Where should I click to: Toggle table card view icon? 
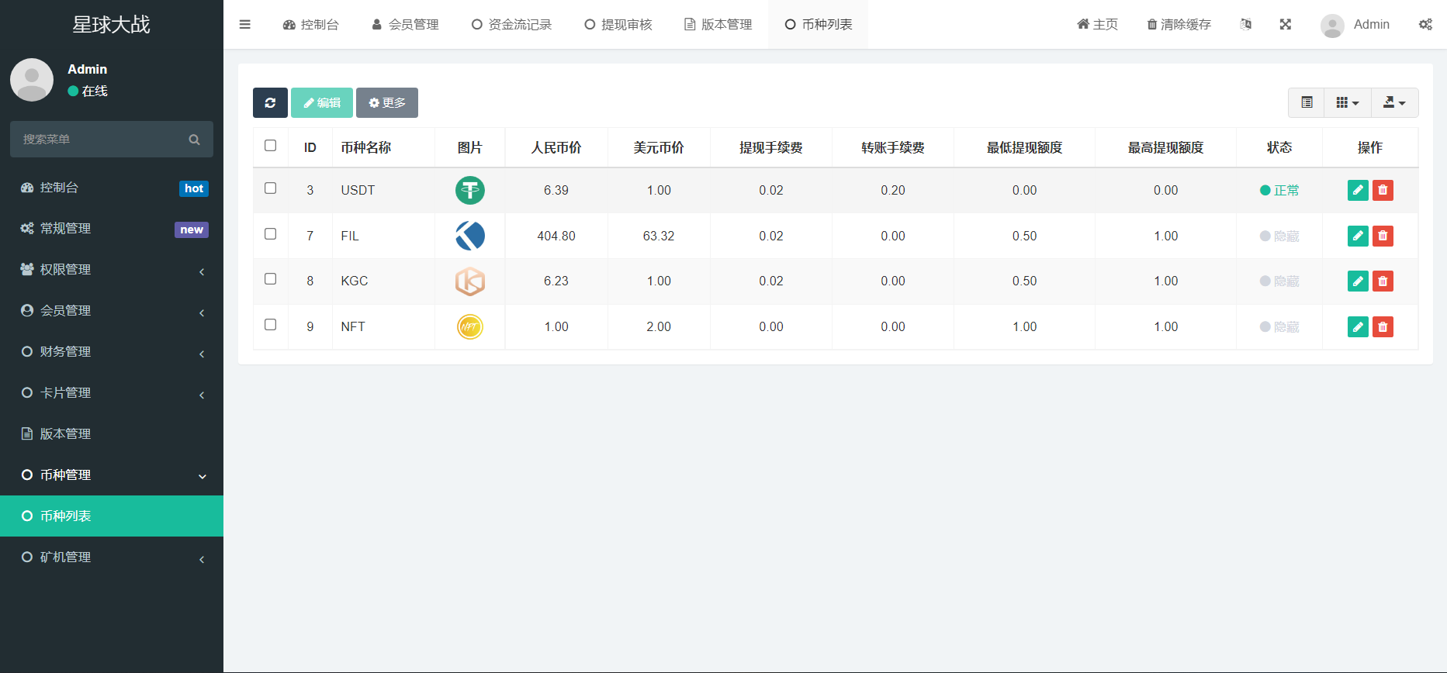pos(1307,102)
